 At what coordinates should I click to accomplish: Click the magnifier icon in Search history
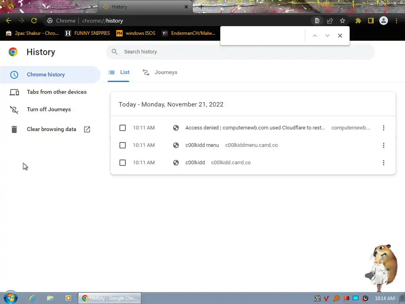(x=114, y=52)
